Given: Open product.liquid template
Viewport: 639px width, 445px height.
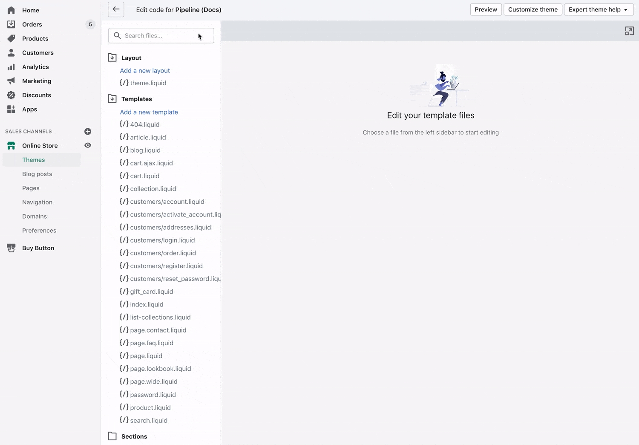Looking at the screenshot, I should click(145, 407).
